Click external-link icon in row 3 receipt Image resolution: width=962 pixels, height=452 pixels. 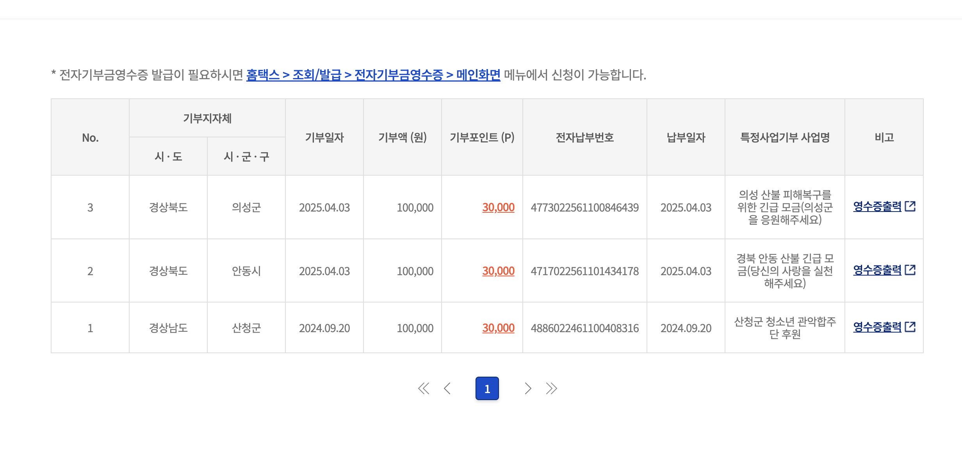910,206
